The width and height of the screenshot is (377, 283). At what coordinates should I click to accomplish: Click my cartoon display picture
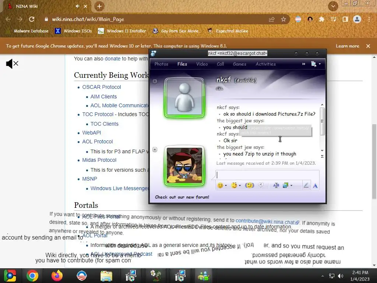184,166
